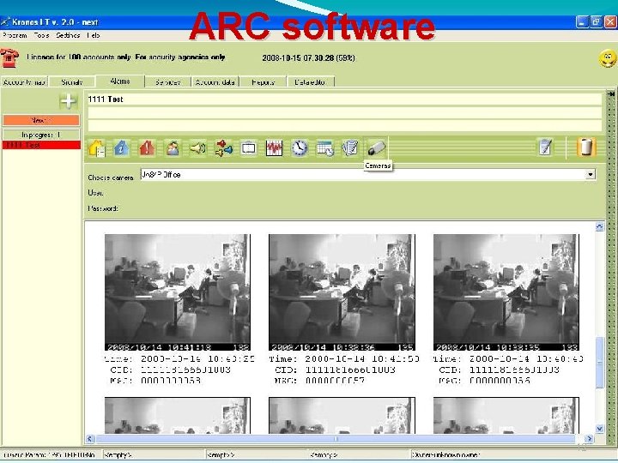This screenshot has height=463, width=618.
Task: Open the Program menu
Action: [15, 35]
